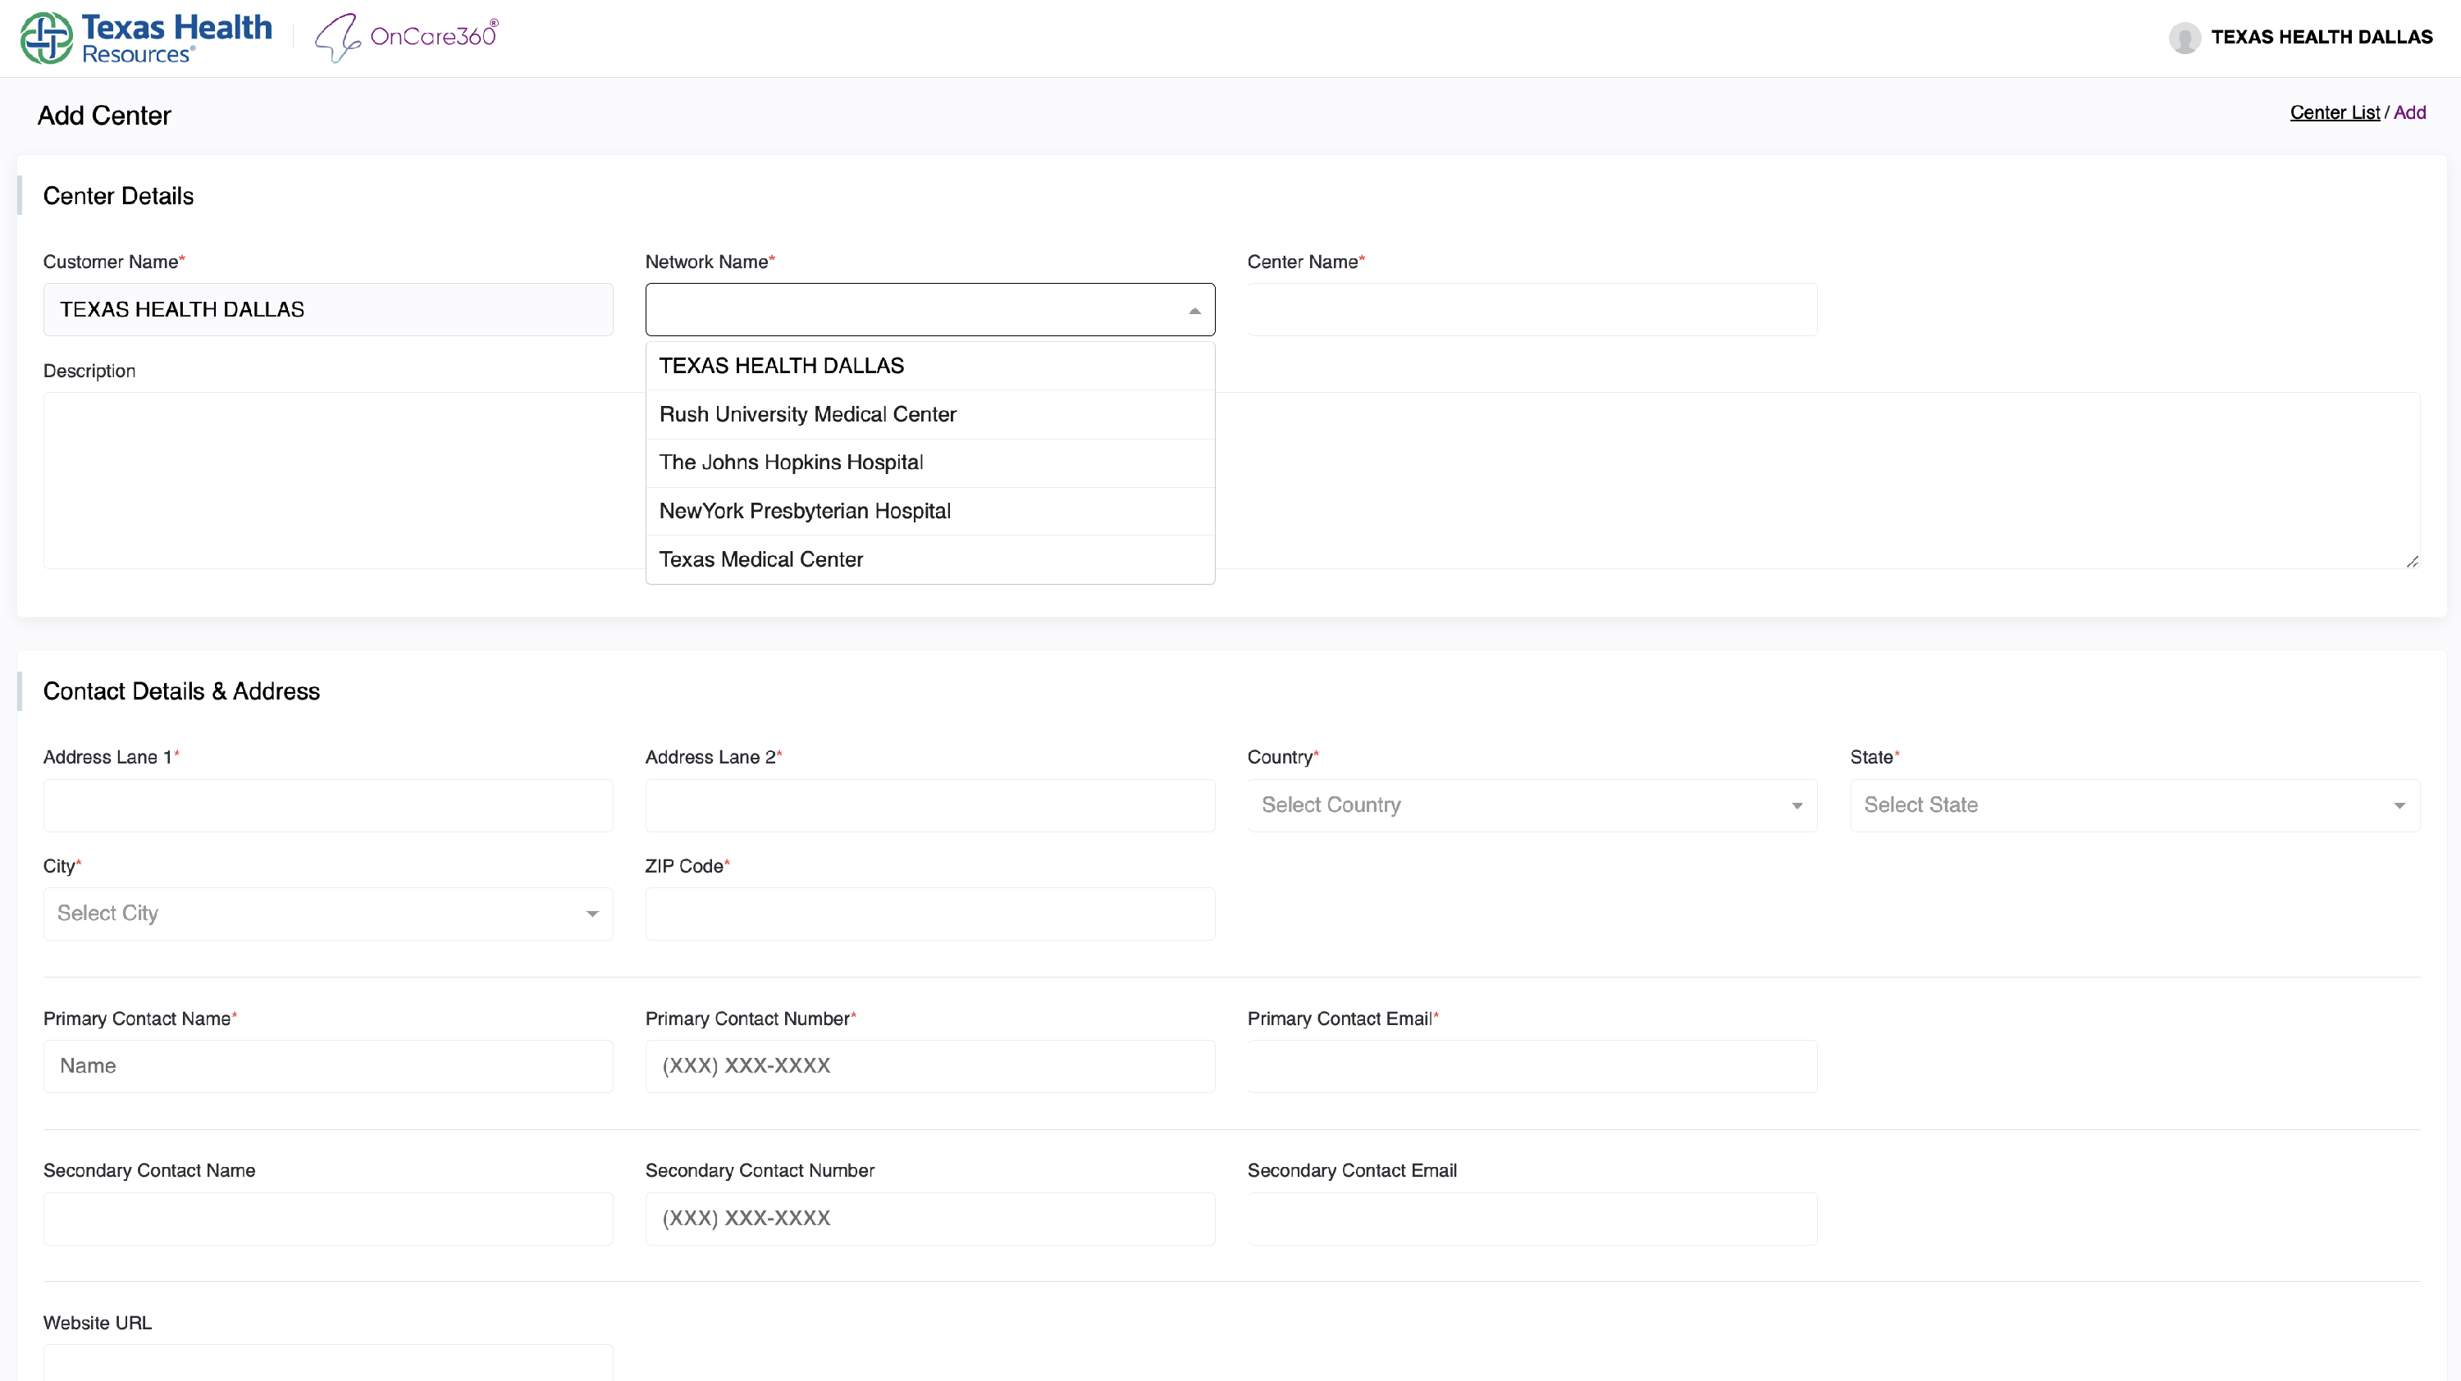Focus the Center Name input field
2461x1381 pixels.
pos(1532,309)
